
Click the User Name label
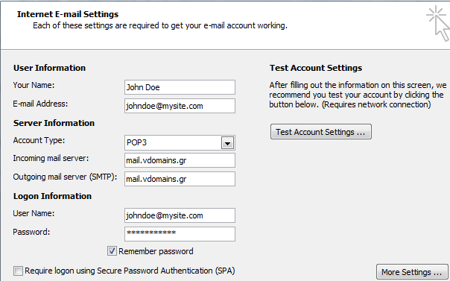(x=34, y=214)
